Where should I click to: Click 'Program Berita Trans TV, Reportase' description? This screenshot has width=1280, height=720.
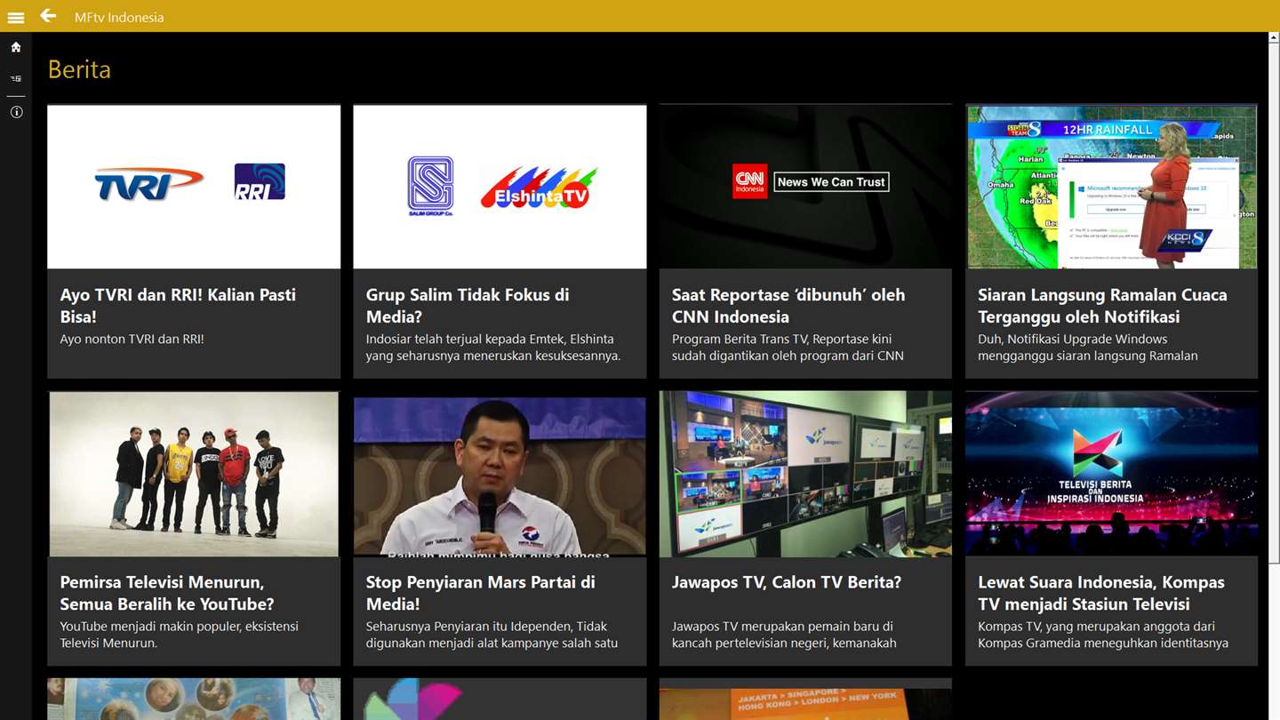tap(788, 348)
